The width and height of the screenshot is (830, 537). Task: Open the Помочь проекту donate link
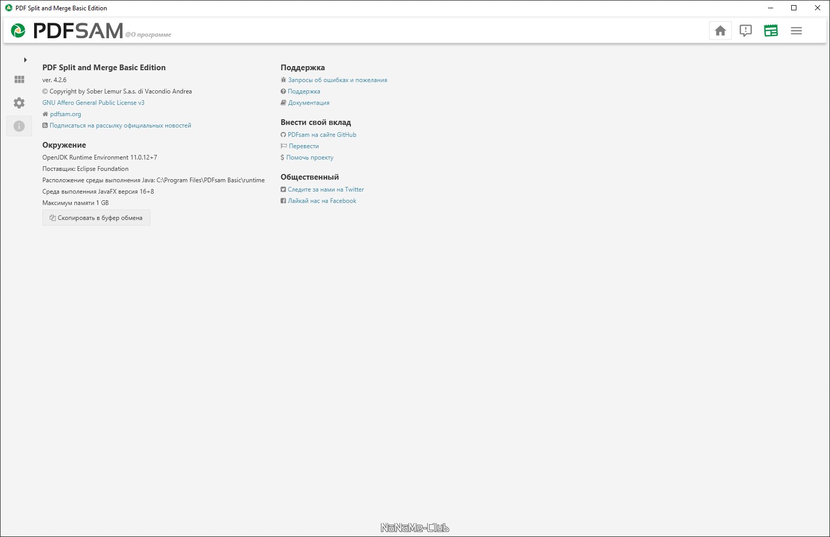pyautogui.click(x=310, y=157)
